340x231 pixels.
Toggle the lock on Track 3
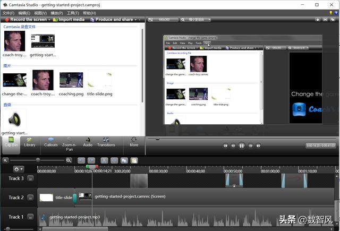point(31,178)
